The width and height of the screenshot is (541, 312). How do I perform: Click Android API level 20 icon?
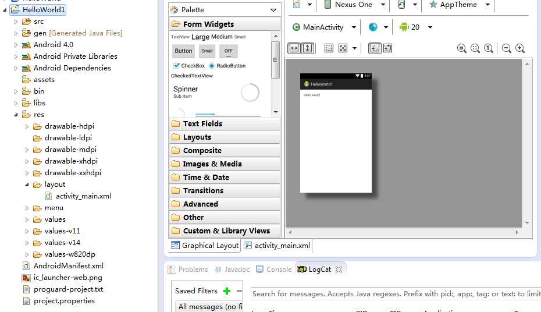404,27
